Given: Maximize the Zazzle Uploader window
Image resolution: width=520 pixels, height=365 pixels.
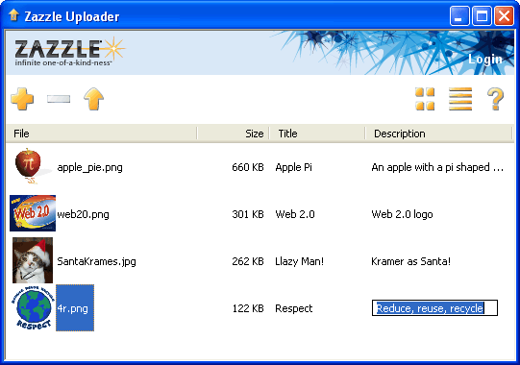Looking at the screenshot, I should 482,15.
